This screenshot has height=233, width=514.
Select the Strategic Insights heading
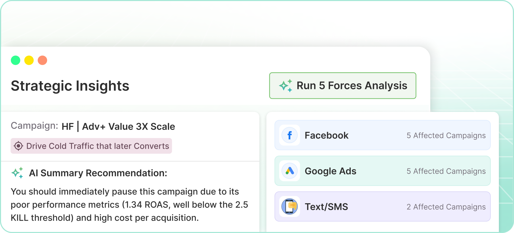coord(70,86)
